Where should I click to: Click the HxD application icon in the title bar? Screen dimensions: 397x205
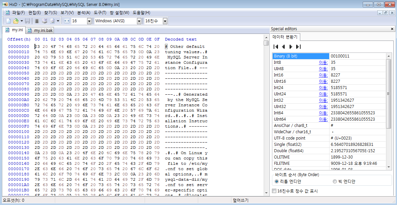click(5, 5)
